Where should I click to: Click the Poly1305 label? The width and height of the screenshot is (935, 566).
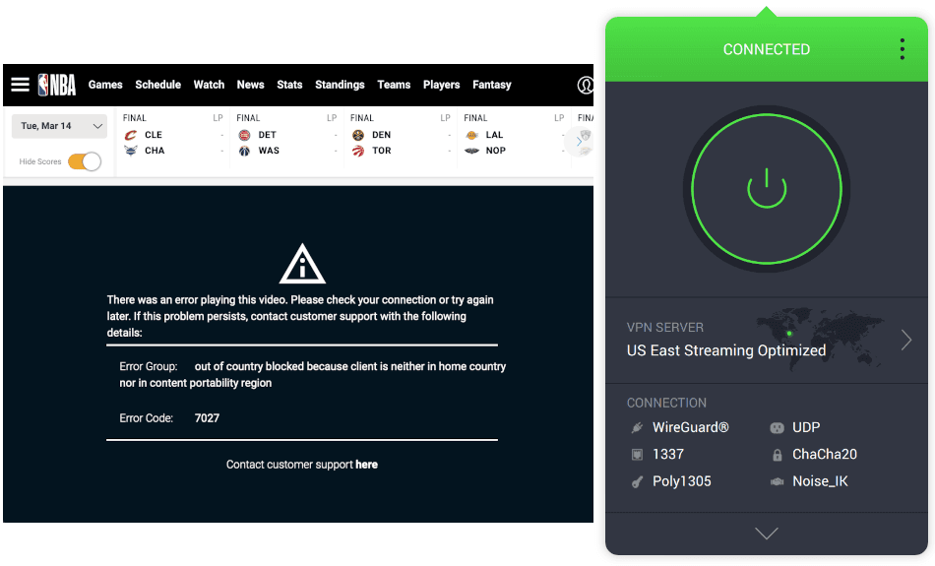coord(682,481)
